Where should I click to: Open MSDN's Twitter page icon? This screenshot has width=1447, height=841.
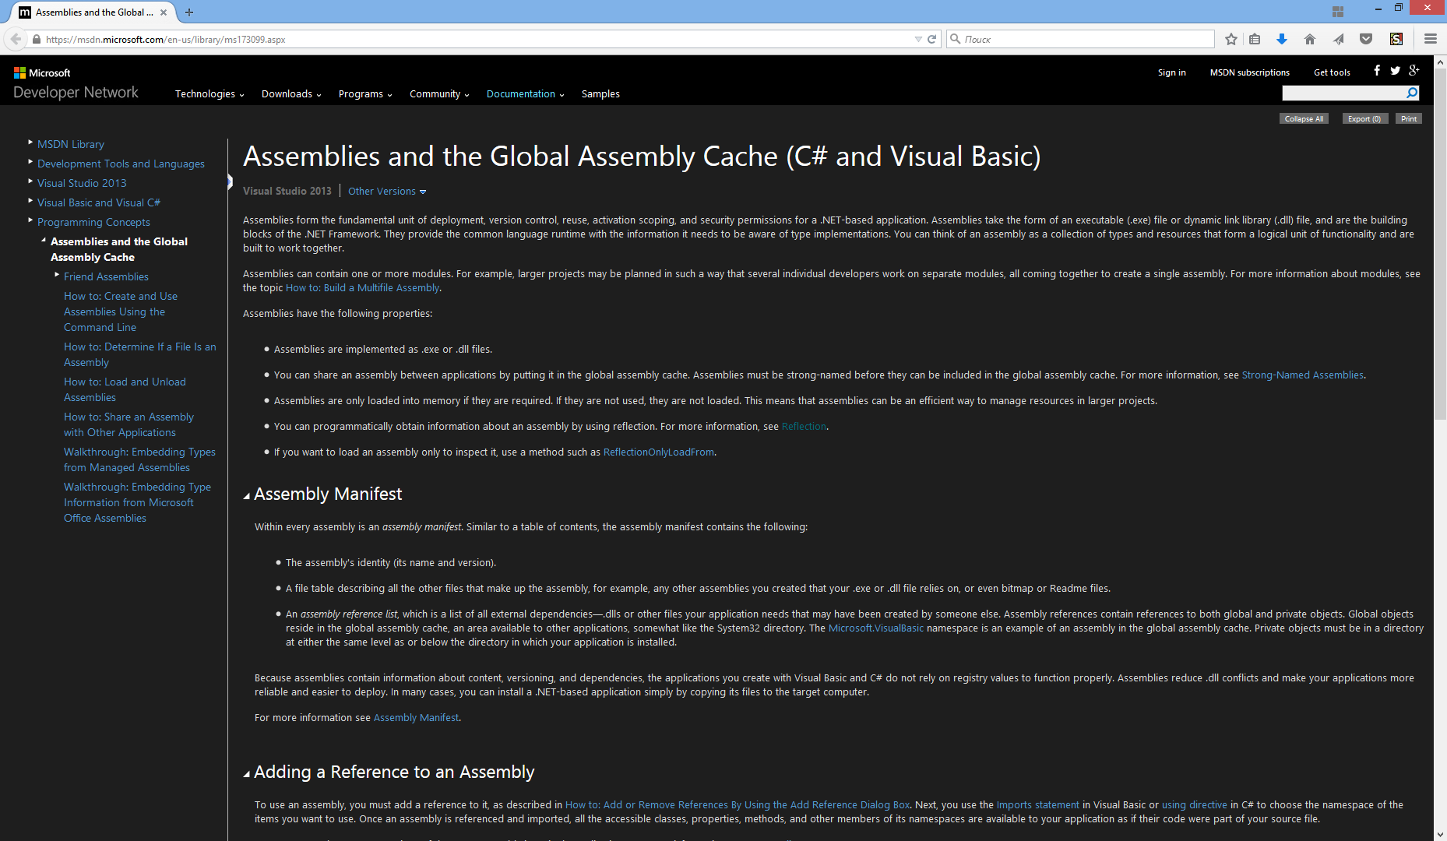point(1396,71)
